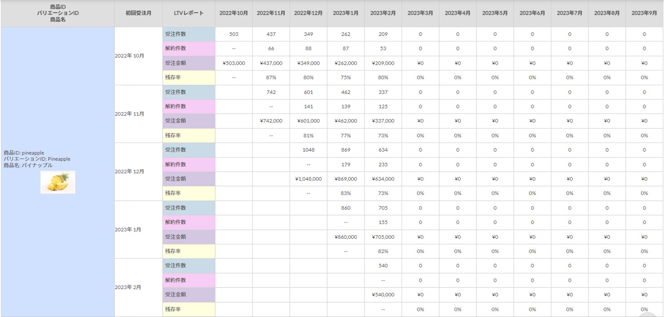Click order count value 1048
Viewport: 664px width, 317px height.
[x=308, y=150]
